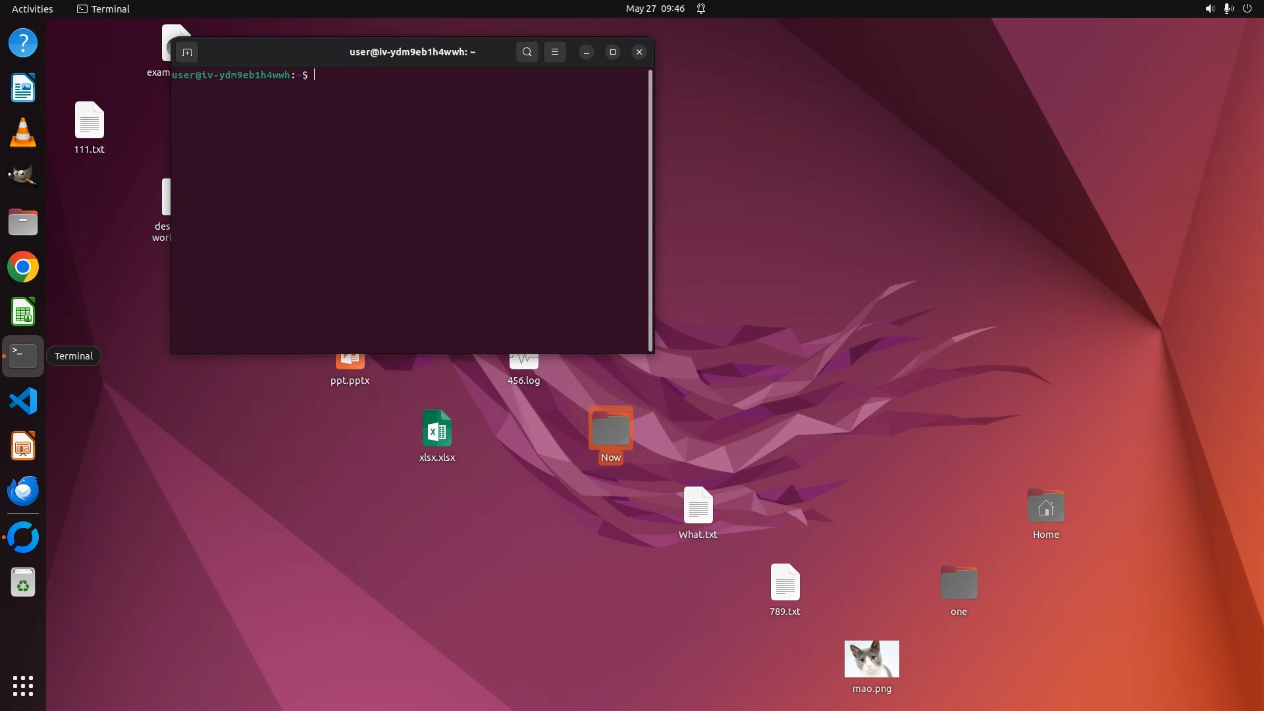The image size is (1264, 711).
Task: Click the power icon in top bar
Action: coord(1247,9)
